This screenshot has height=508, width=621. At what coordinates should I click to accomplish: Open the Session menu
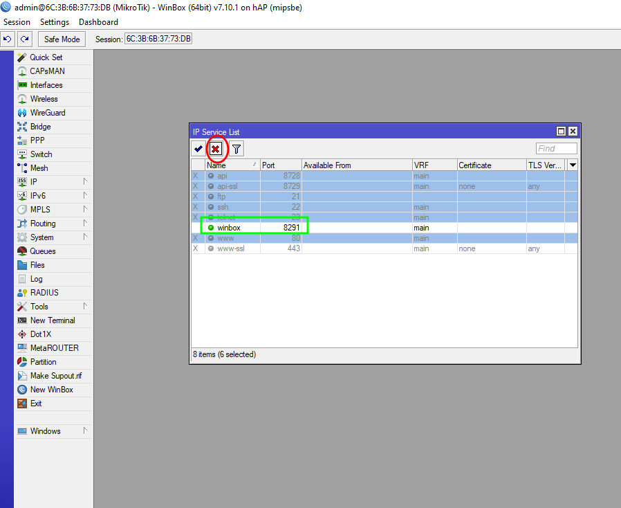click(x=17, y=22)
